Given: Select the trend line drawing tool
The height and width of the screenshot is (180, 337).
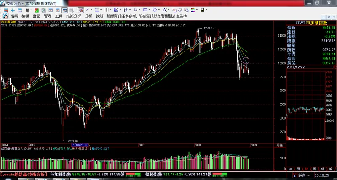Looking at the screenshot, I should pyautogui.click(x=87, y=10).
